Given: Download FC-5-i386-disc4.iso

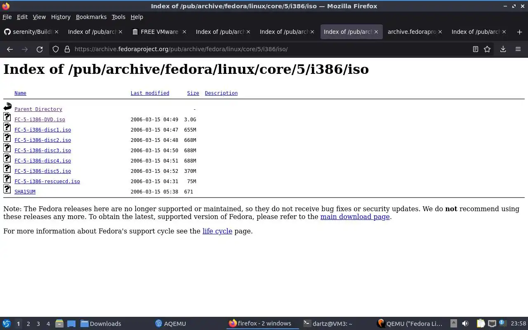Looking at the screenshot, I should click(x=42, y=161).
